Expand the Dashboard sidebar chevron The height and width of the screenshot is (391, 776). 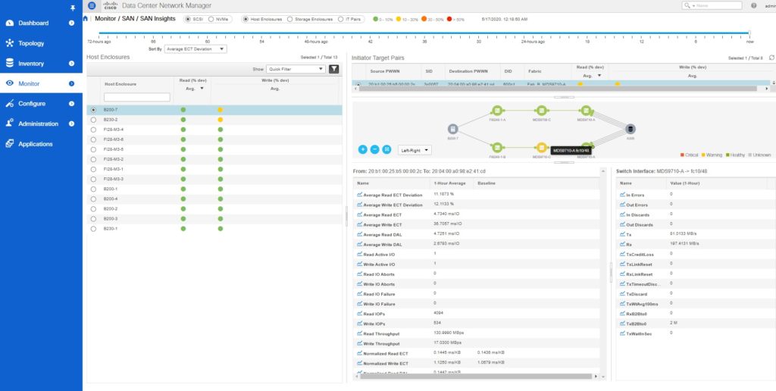click(x=72, y=23)
